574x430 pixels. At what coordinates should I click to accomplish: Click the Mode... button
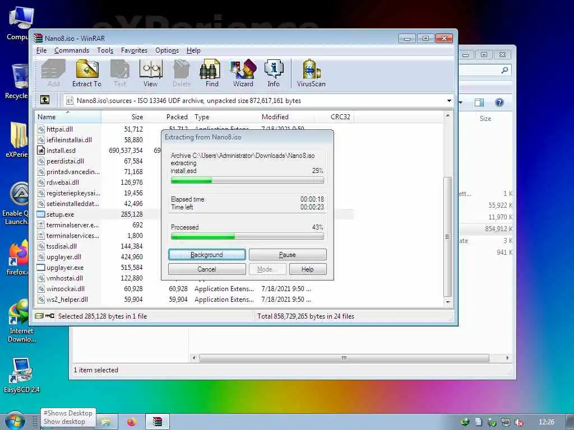tap(267, 269)
